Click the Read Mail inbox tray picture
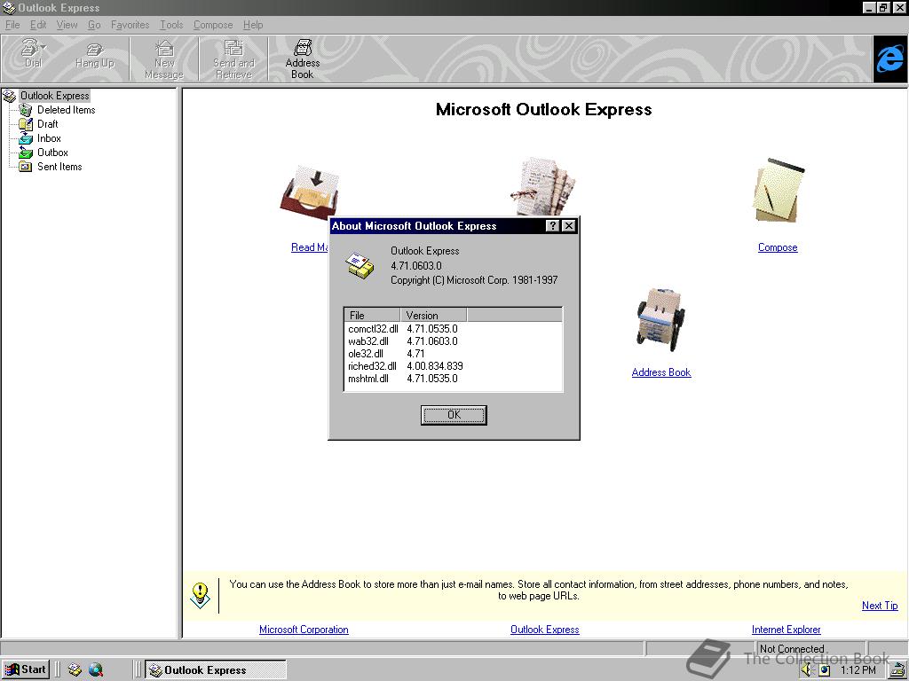 tap(310, 192)
